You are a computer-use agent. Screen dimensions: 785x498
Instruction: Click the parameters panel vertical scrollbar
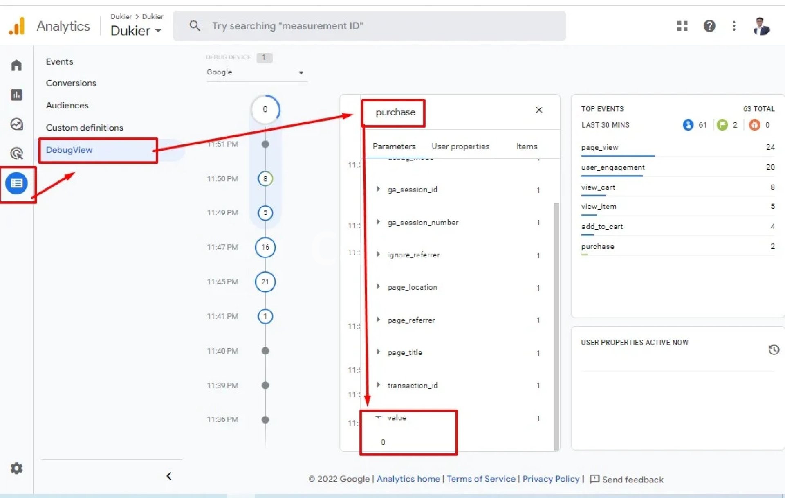point(556,326)
